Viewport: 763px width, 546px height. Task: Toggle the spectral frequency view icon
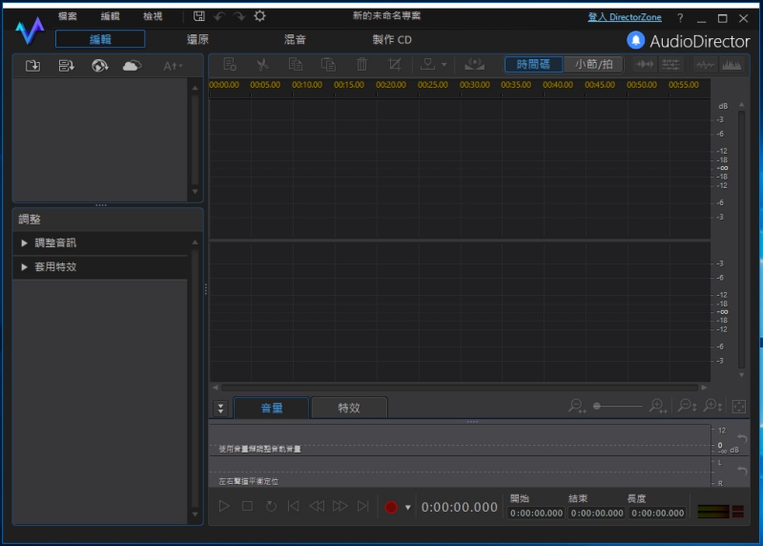click(732, 64)
